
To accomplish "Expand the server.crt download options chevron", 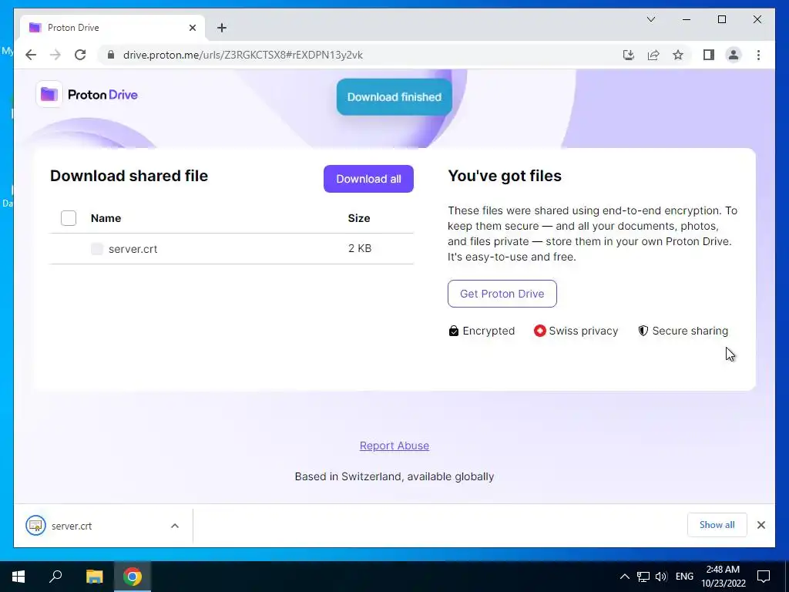I will pyautogui.click(x=175, y=526).
